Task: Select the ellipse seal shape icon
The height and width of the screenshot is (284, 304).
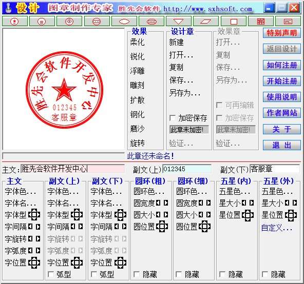Action: click(124, 22)
